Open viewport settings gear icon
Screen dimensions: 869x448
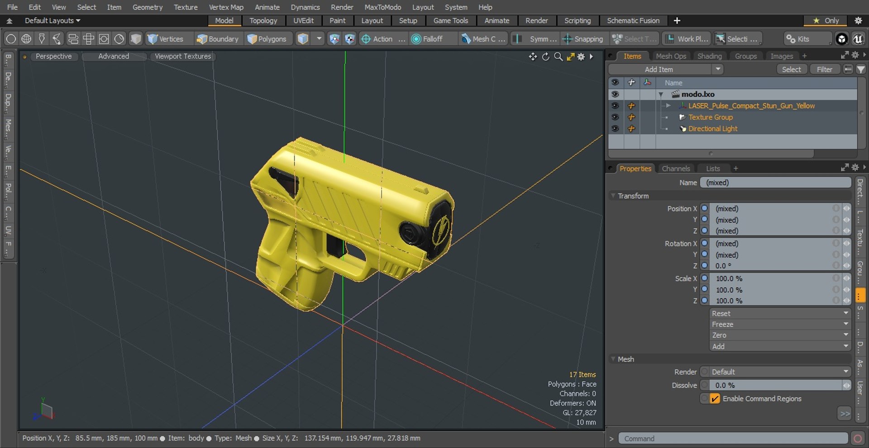(581, 57)
